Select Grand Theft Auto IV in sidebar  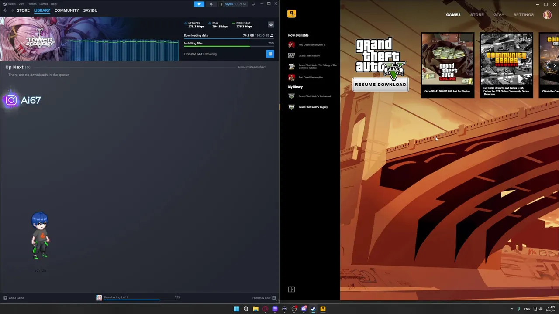pyautogui.click(x=304, y=55)
